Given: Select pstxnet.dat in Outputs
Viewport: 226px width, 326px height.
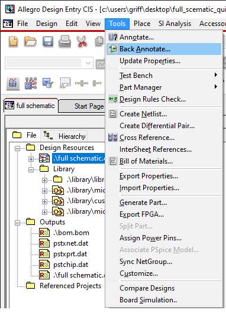Looking at the screenshot, I should click(x=70, y=243).
